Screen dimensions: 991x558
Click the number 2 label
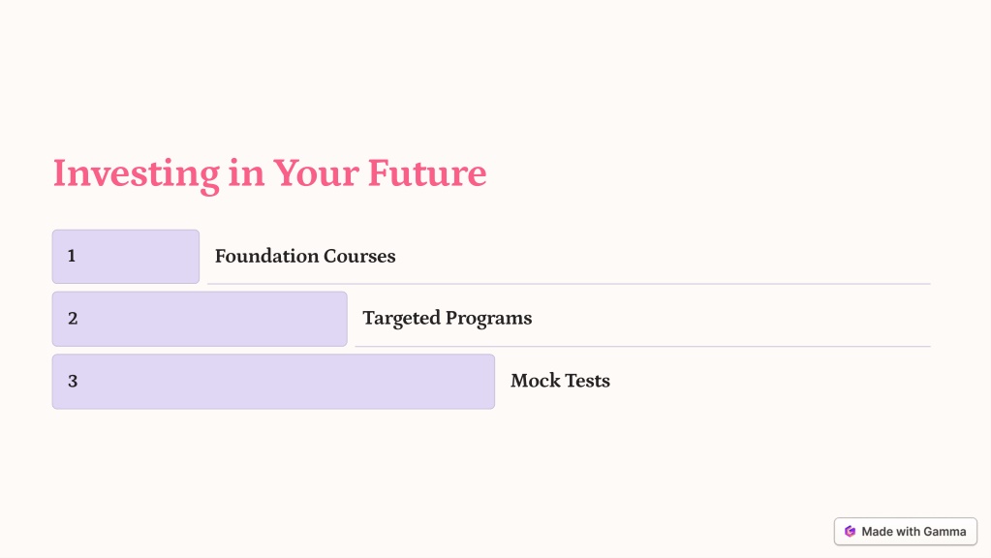point(73,319)
